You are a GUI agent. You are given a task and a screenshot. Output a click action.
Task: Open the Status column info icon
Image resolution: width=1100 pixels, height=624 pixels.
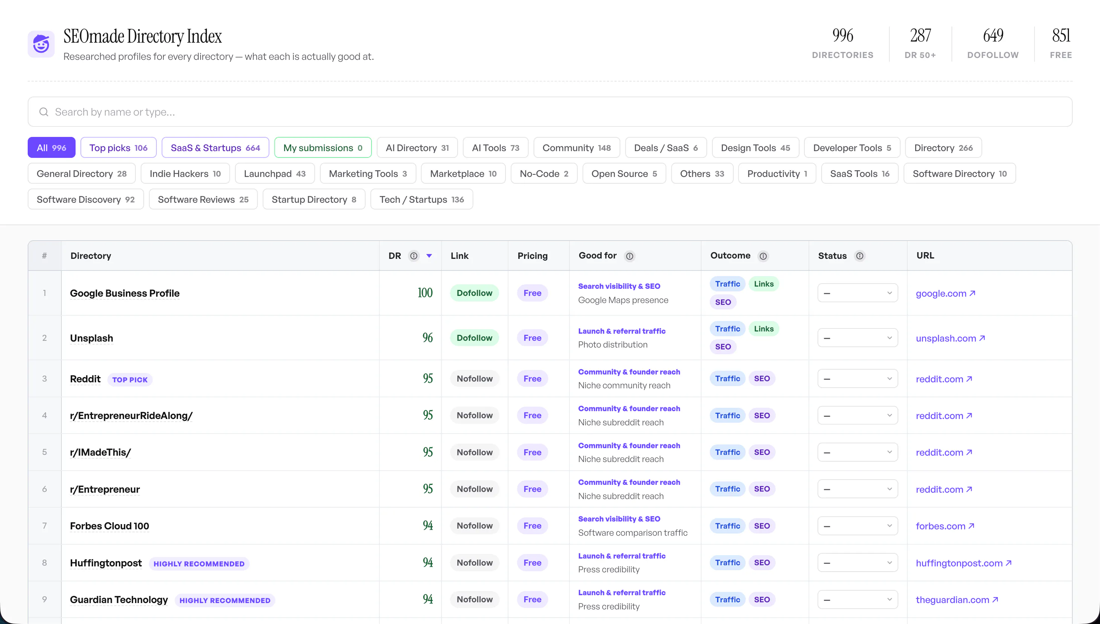coord(859,256)
